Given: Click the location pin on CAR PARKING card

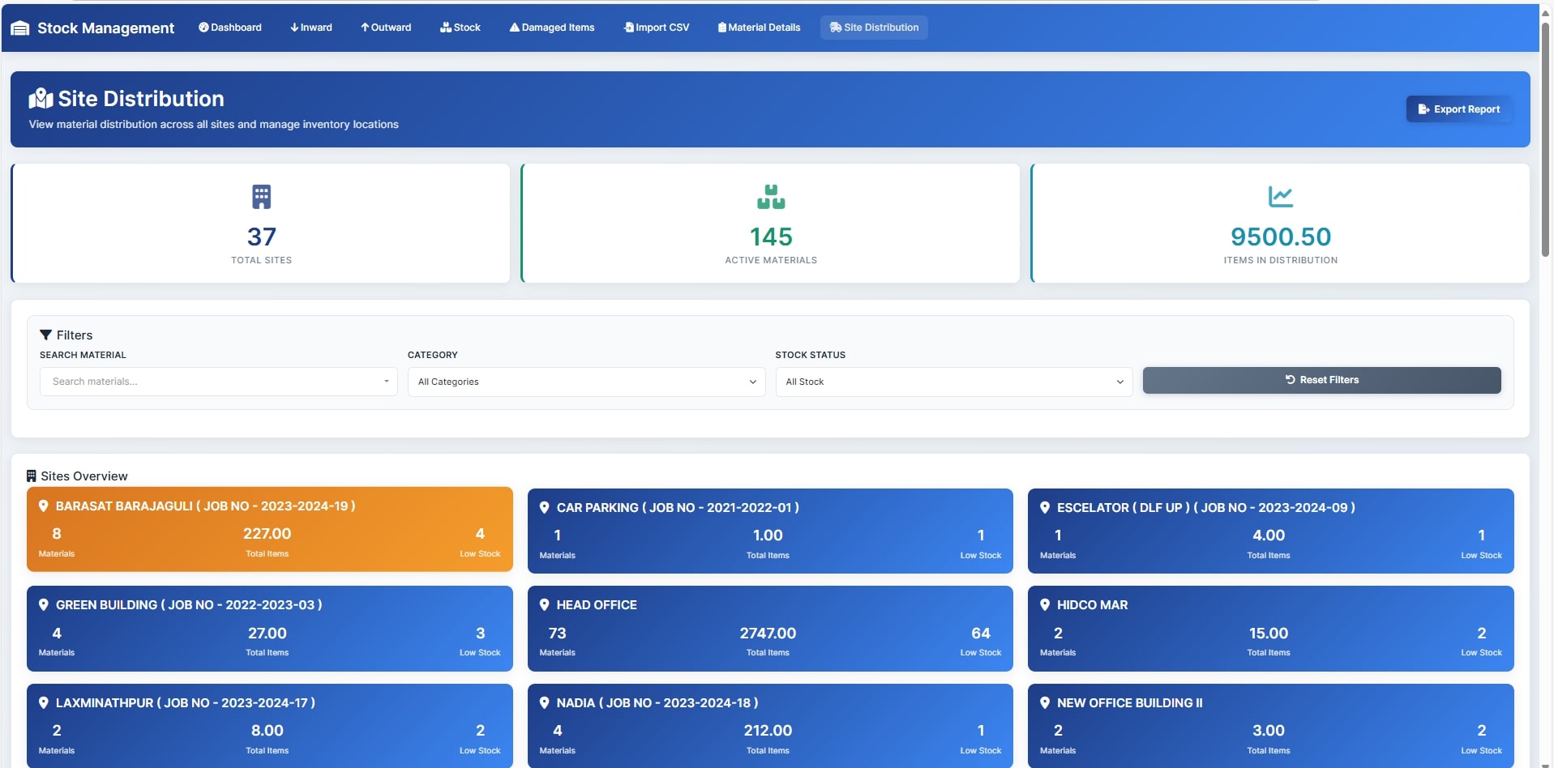Looking at the screenshot, I should [x=545, y=508].
